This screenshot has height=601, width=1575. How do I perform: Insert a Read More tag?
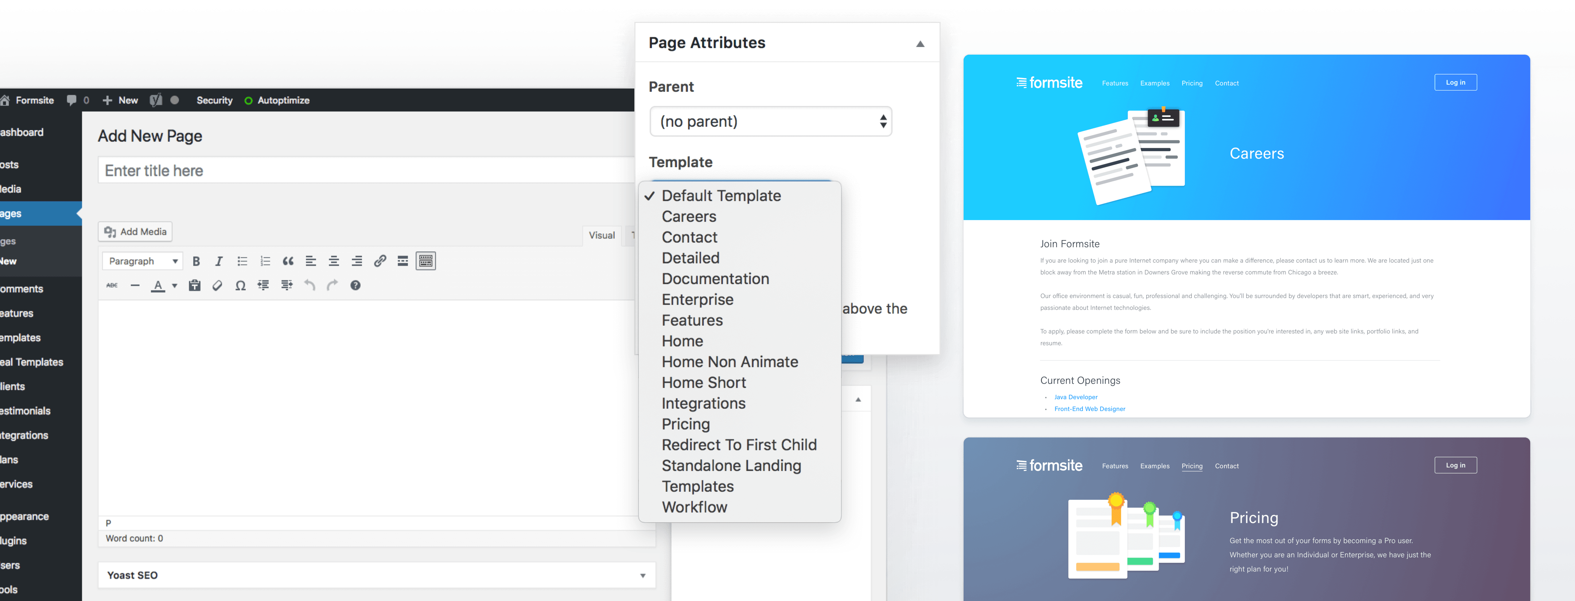pyautogui.click(x=403, y=262)
